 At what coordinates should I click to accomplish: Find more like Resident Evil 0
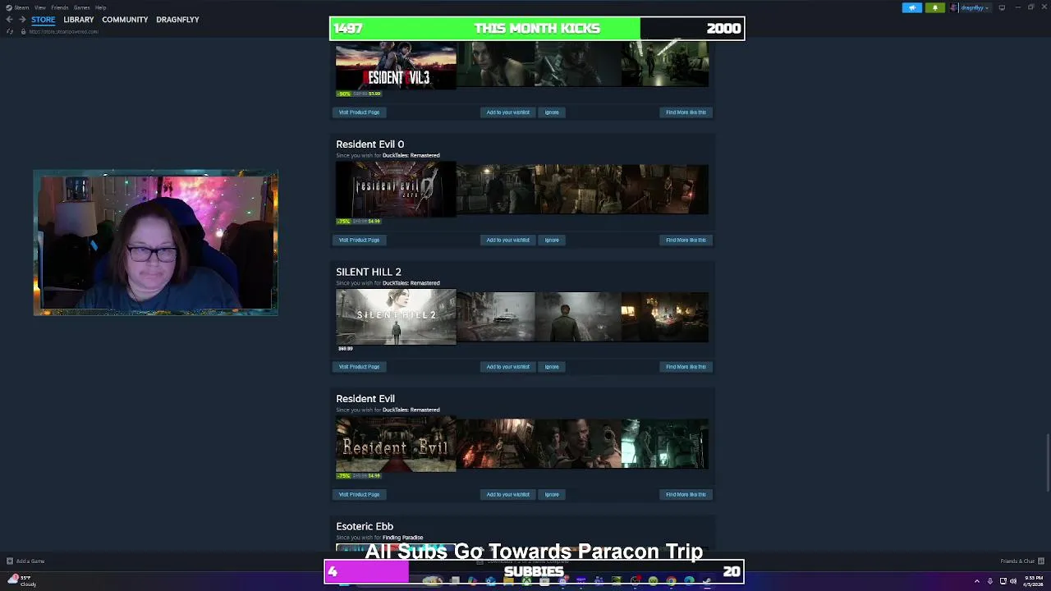[x=686, y=240]
